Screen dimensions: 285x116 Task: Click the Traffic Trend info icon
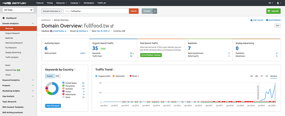click(x=114, y=69)
